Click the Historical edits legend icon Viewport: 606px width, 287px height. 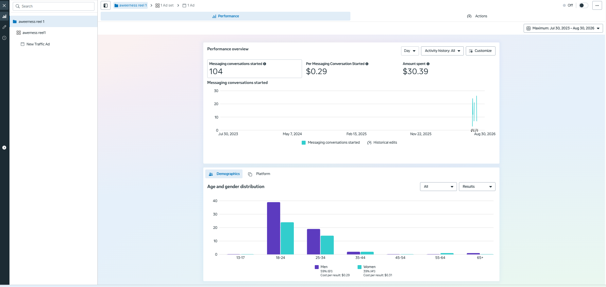click(369, 143)
